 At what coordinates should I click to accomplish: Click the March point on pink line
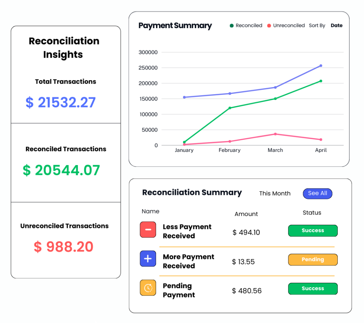tap(275, 134)
